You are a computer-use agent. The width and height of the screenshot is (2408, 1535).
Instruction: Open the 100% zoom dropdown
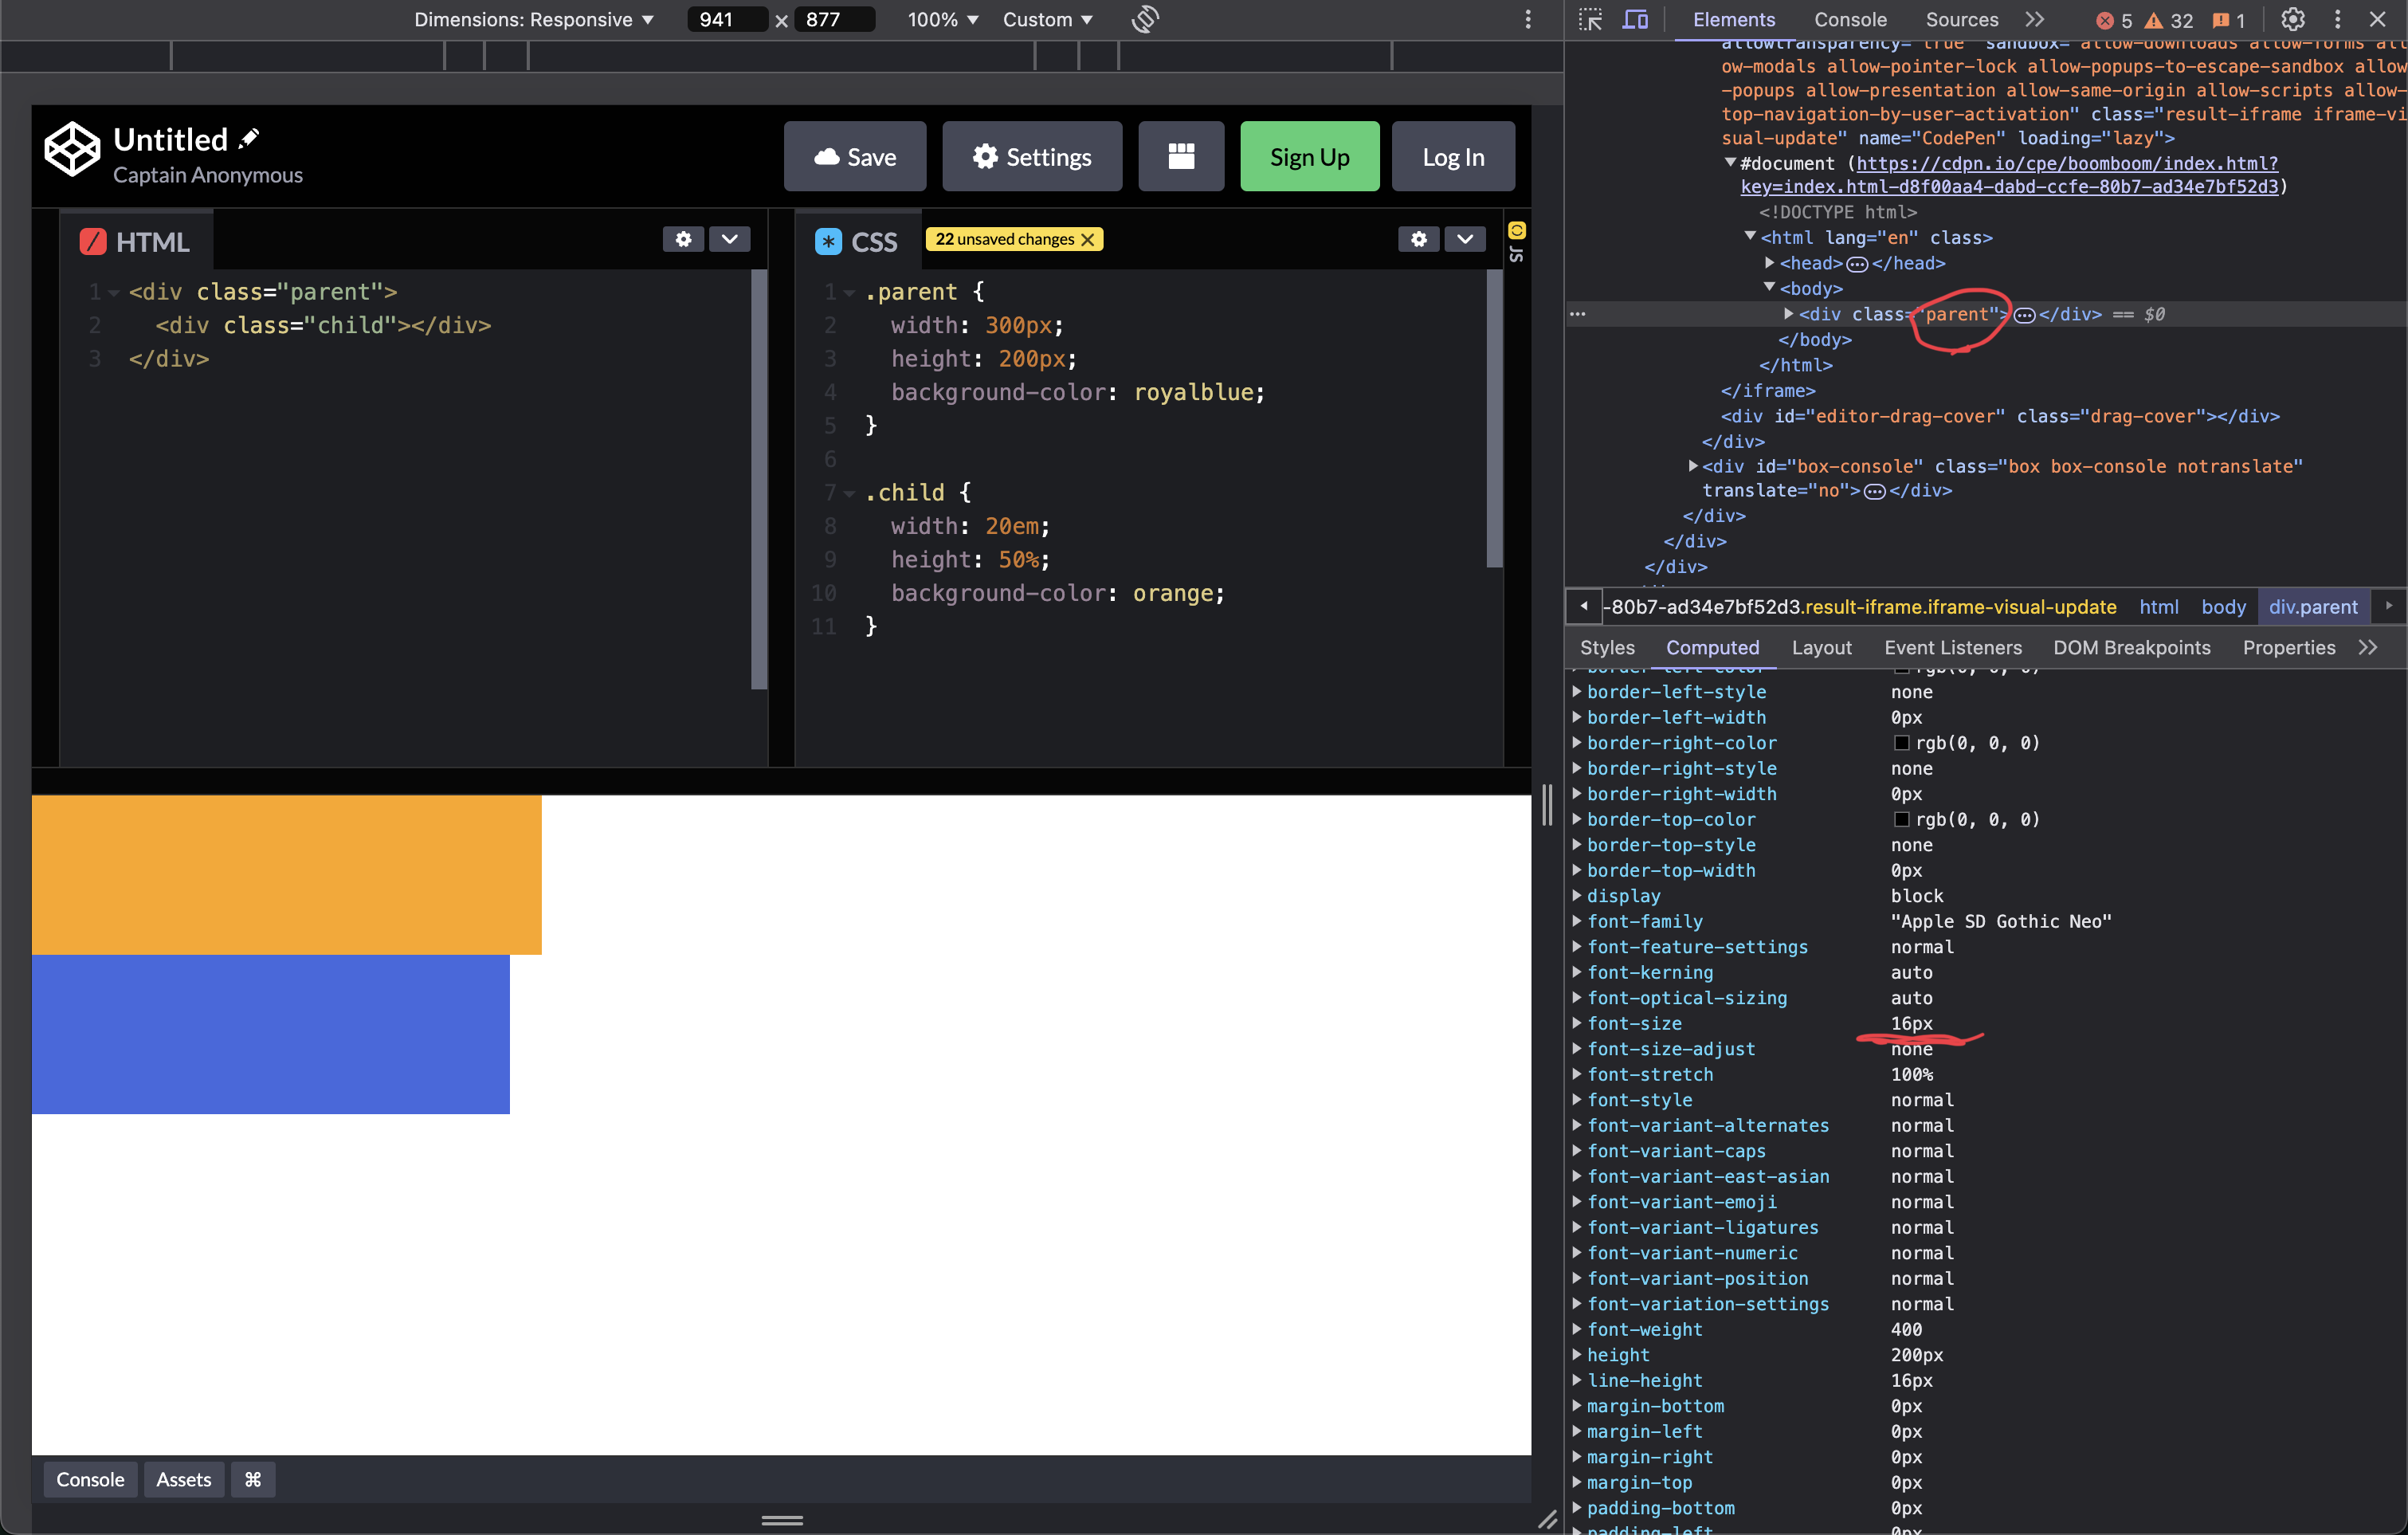click(x=942, y=19)
